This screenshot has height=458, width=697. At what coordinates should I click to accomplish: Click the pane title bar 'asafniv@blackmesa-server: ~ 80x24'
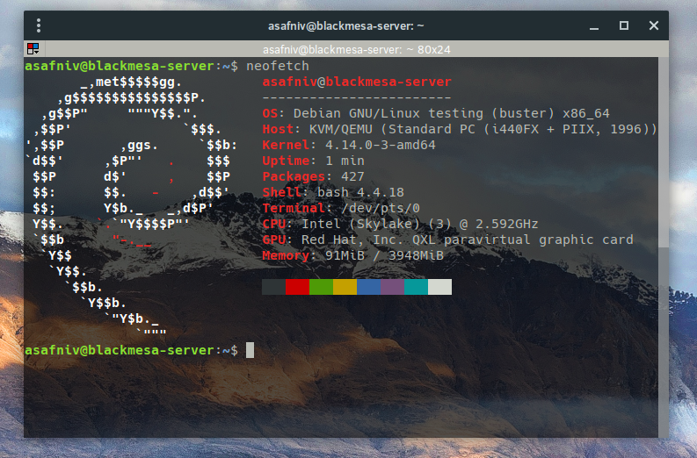356,49
